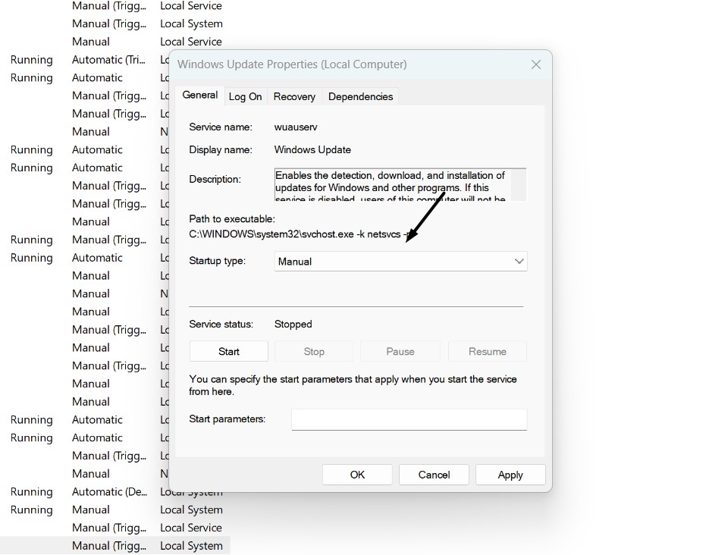Click the Pause service button
The image size is (728, 555).
click(x=400, y=352)
